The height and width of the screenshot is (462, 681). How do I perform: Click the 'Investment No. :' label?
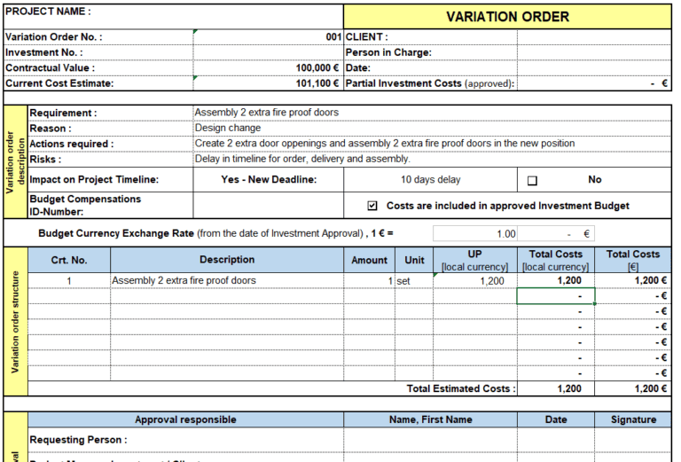(x=43, y=52)
